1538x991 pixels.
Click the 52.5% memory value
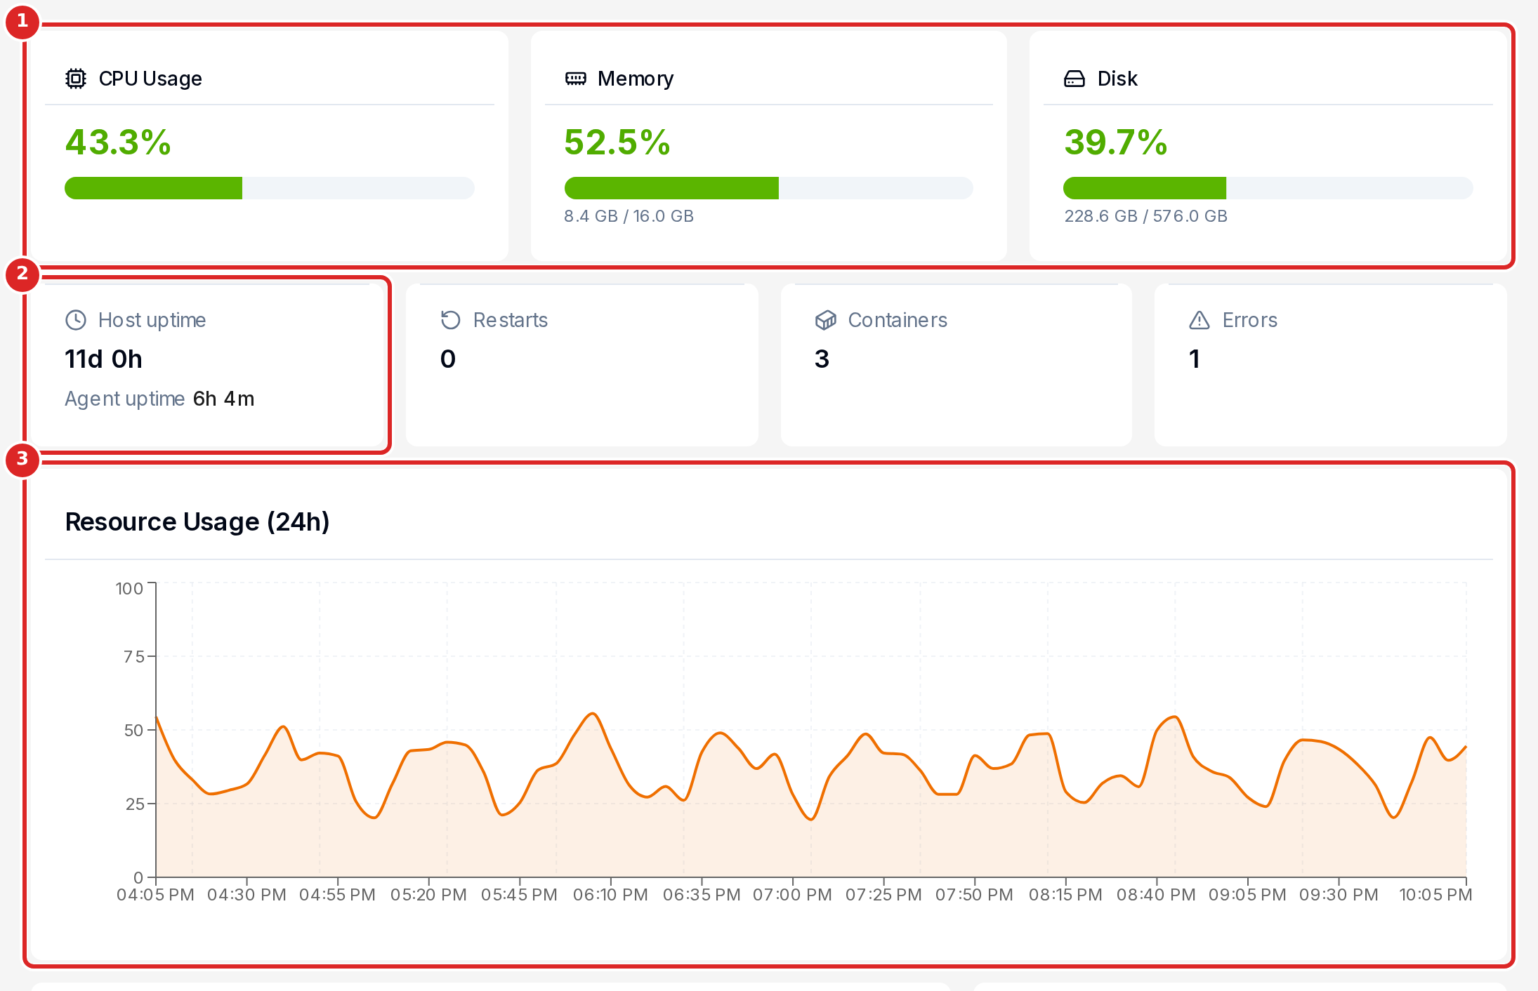coord(617,142)
